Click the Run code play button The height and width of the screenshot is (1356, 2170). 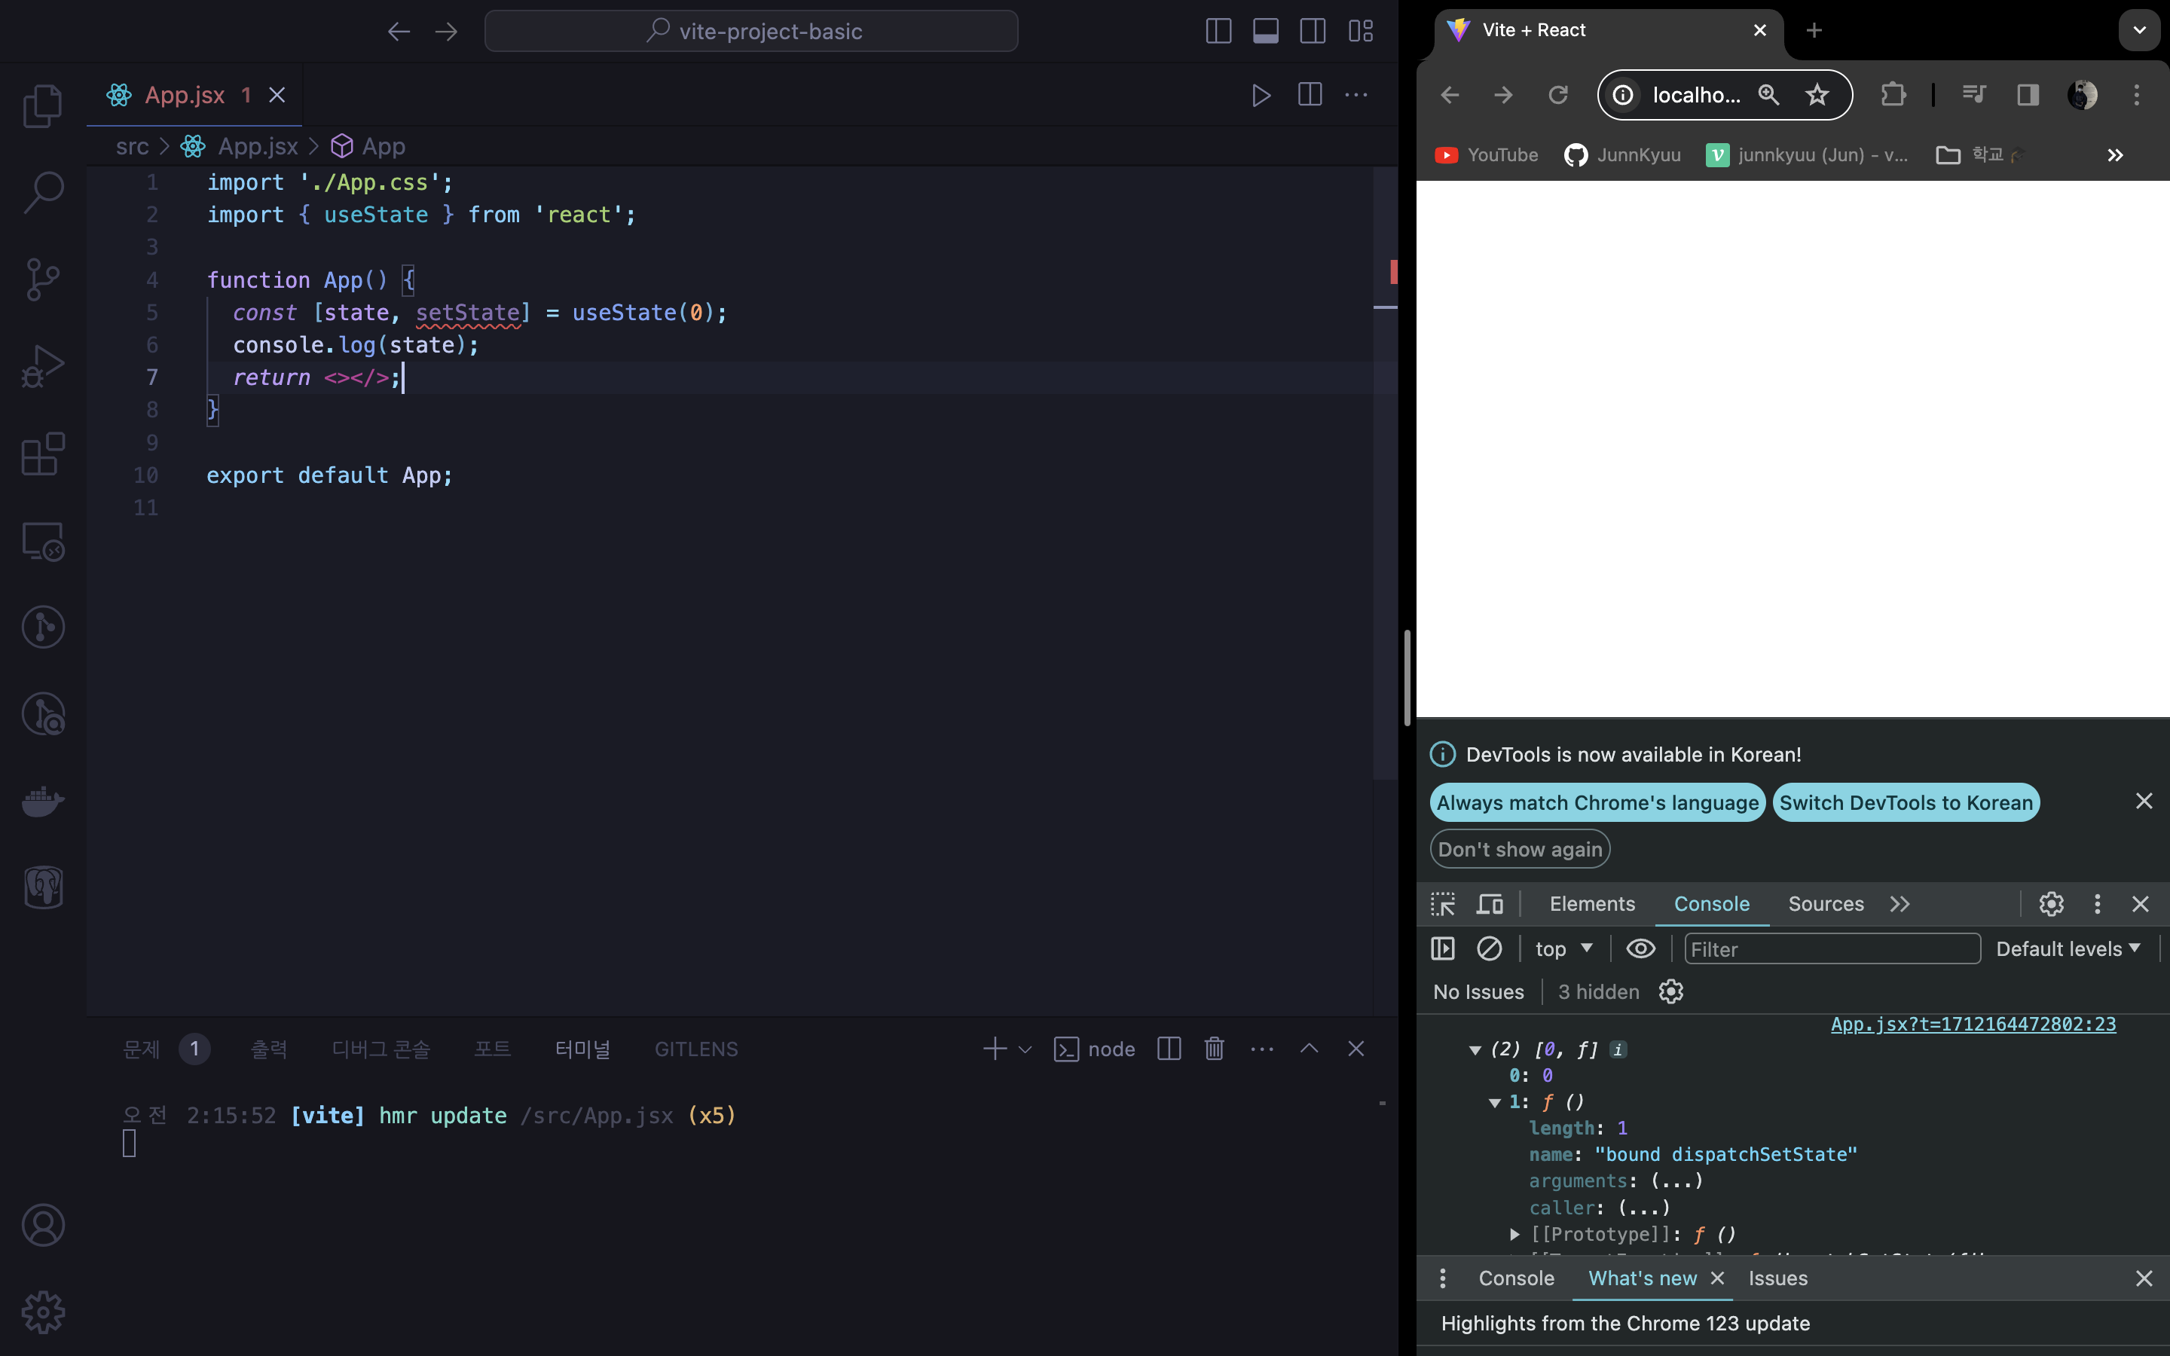pyautogui.click(x=1261, y=95)
